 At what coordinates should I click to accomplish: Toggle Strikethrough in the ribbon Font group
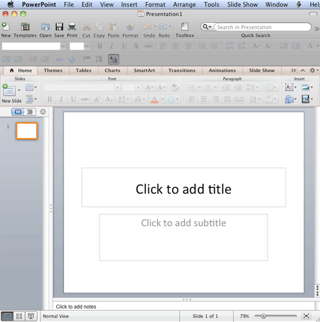(85, 99)
